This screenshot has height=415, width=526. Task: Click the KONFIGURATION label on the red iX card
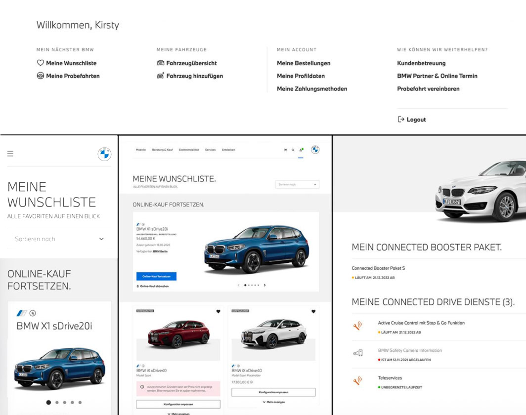(145, 311)
